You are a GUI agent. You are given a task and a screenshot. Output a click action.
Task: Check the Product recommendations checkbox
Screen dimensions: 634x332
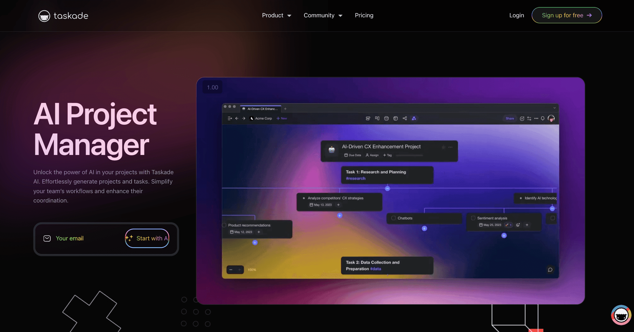coord(224,225)
